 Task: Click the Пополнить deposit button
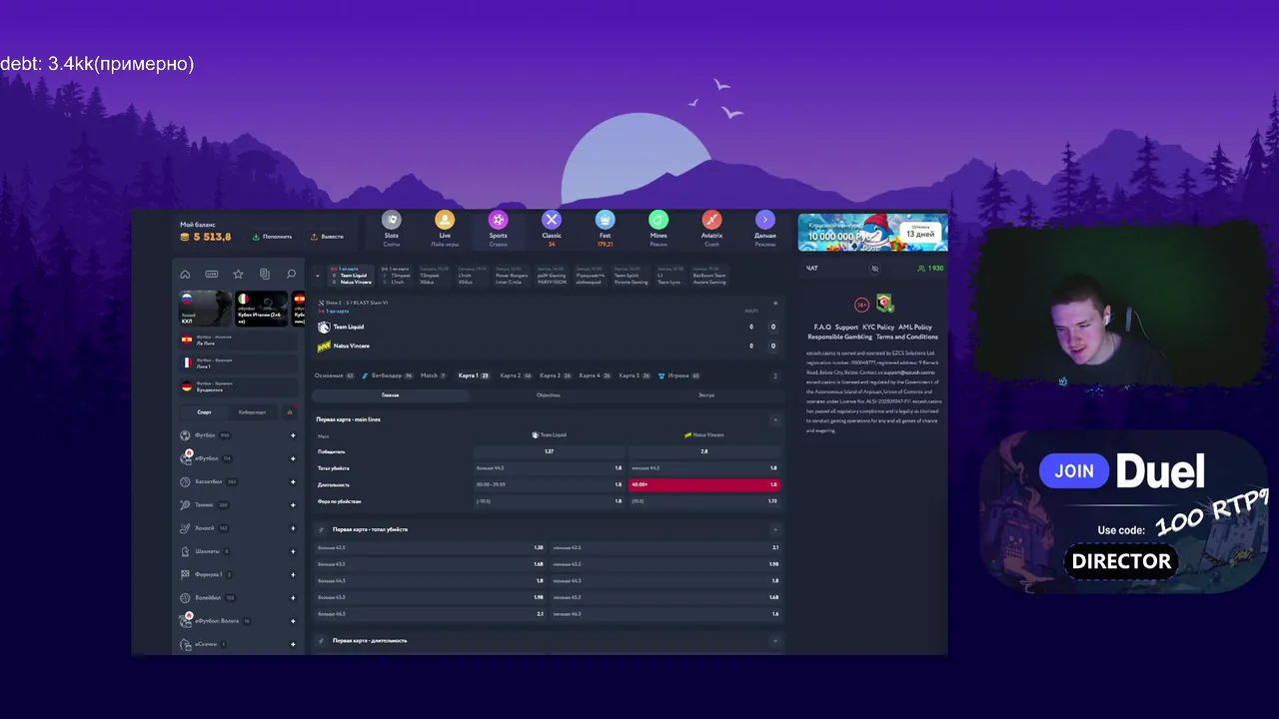pyautogui.click(x=273, y=237)
